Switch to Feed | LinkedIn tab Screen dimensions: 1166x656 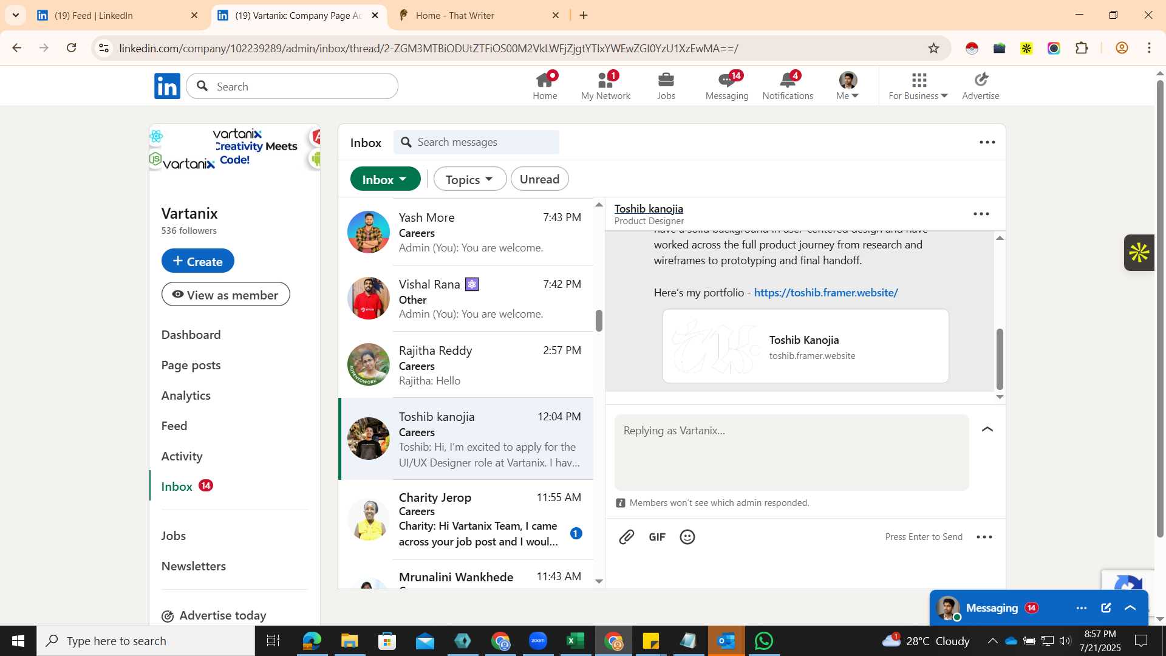pos(118,15)
